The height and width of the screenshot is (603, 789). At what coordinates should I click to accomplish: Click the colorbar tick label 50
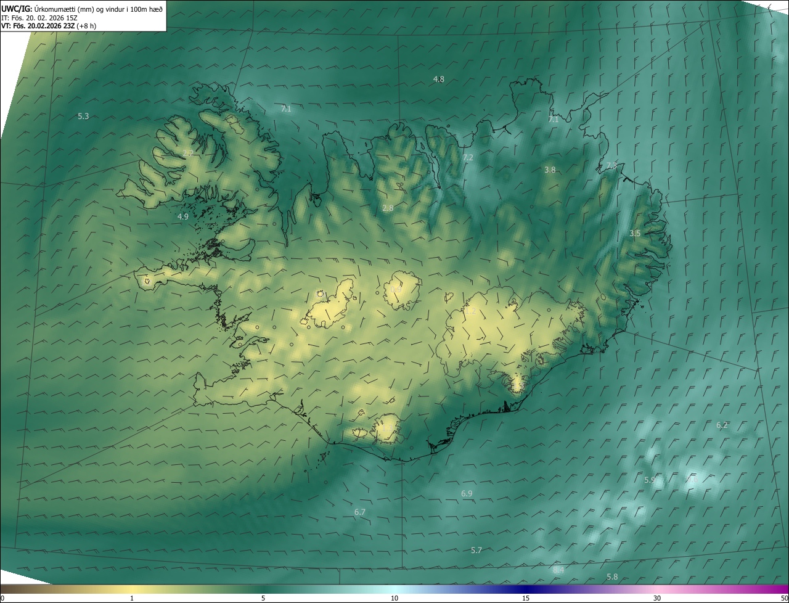click(784, 598)
